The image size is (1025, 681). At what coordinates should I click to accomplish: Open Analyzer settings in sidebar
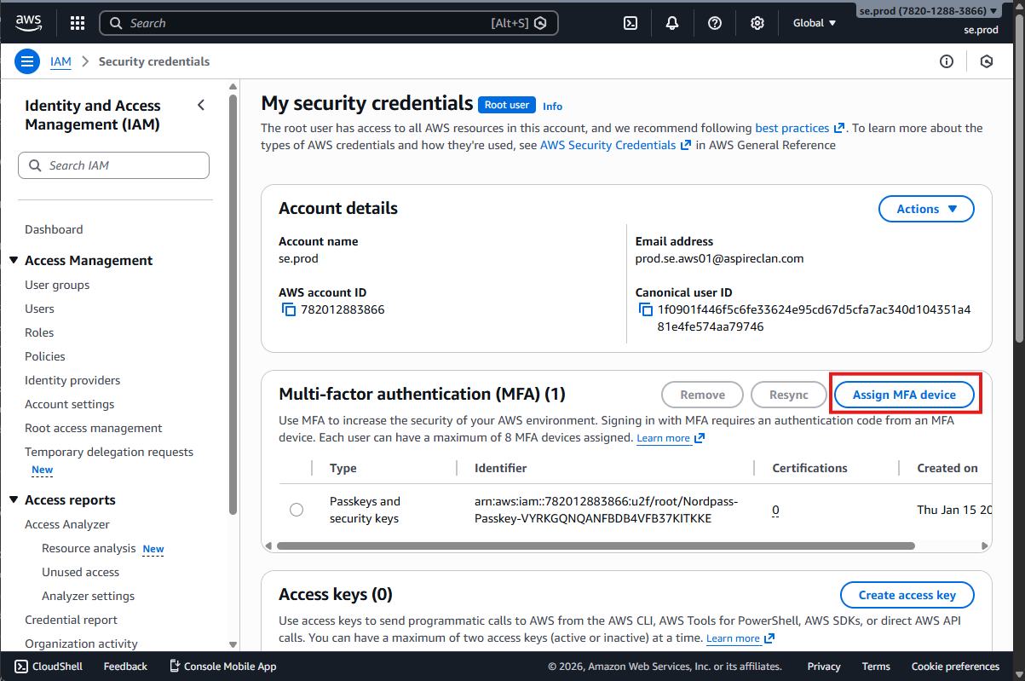point(88,596)
